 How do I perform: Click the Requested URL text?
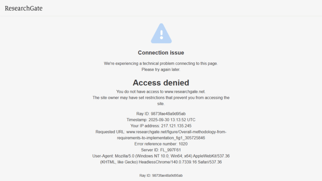click(161, 132)
